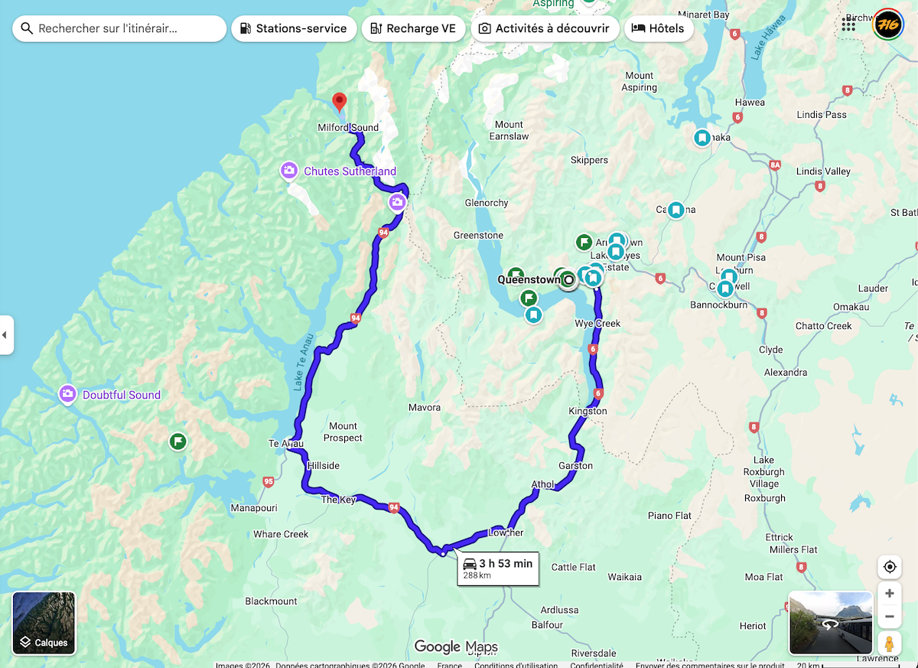918x668 pixels.
Task: Select the Queenstown origin point marker
Action: [x=568, y=280]
